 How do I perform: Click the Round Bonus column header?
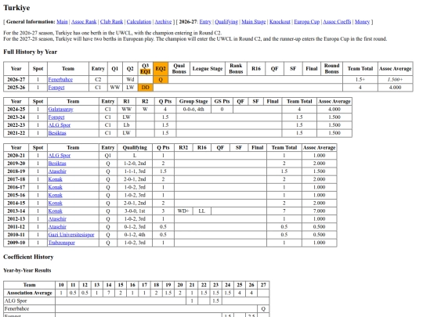331,69
